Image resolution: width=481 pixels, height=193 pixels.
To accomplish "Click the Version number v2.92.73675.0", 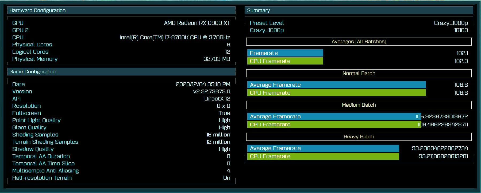I will tap(211, 91).
